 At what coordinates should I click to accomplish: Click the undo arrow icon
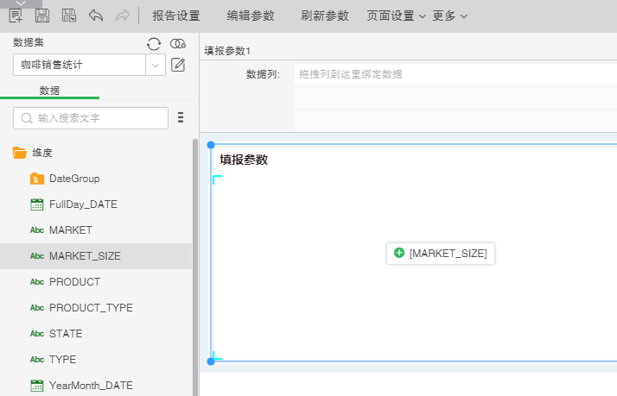tap(96, 16)
